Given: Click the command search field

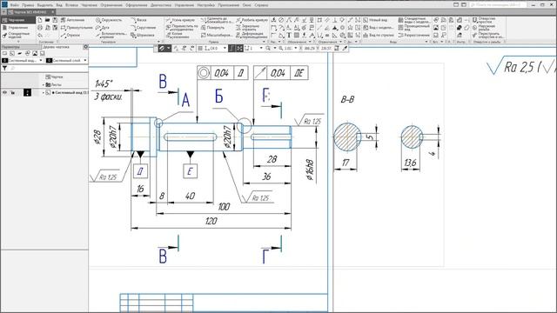Looking at the screenshot, I should tap(499, 5).
